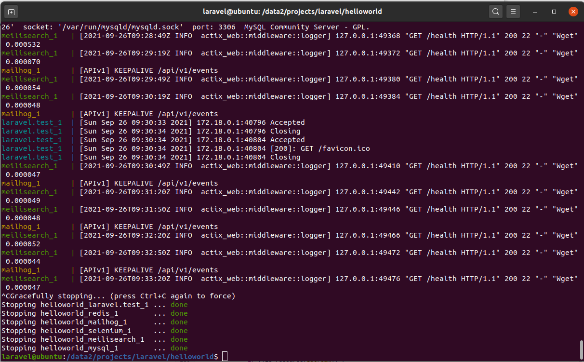
Task: Click 'Stopping helloworld_laravel.test_1' text
Action: [x=75, y=305]
